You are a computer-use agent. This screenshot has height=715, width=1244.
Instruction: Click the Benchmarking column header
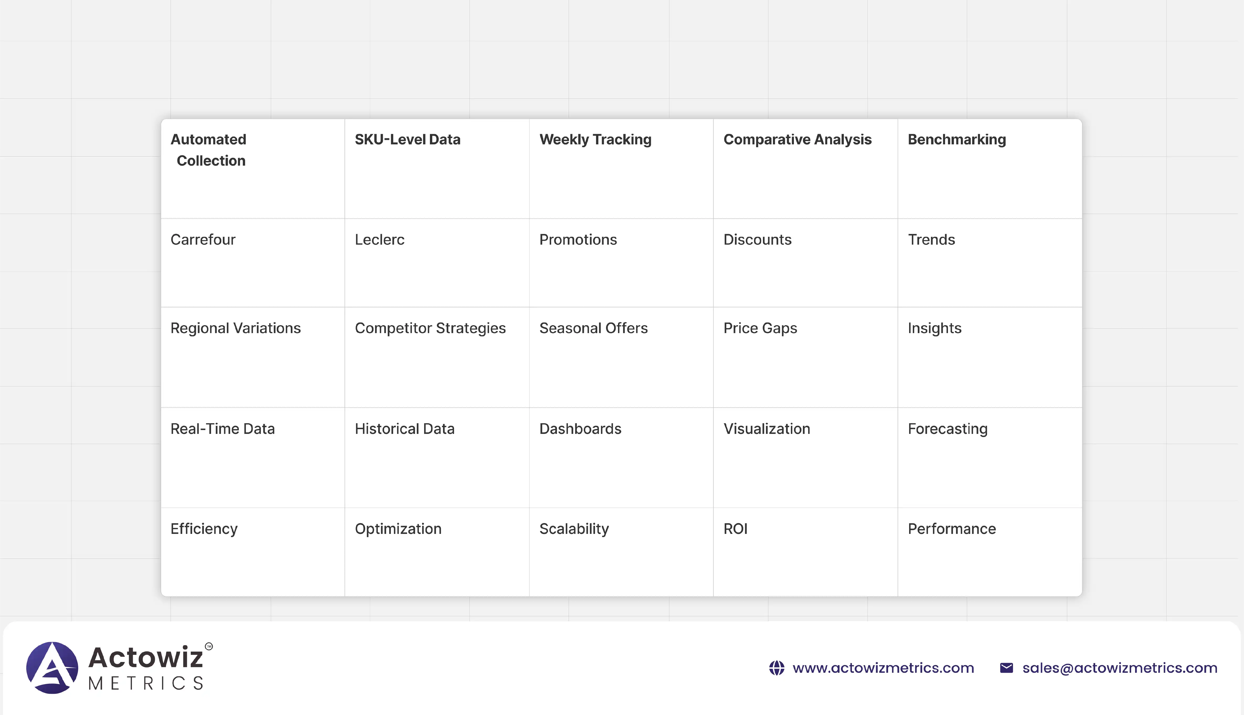(956, 139)
